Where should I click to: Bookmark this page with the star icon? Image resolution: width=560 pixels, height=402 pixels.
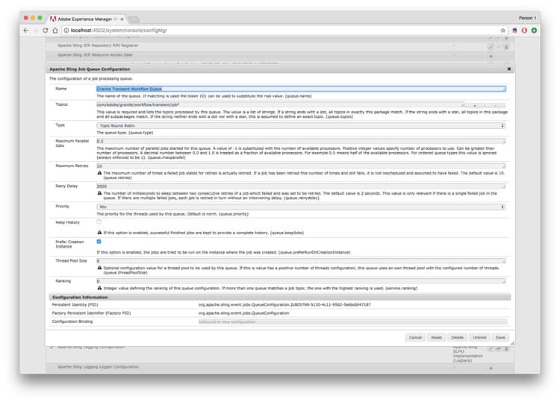click(x=503, y=31)
